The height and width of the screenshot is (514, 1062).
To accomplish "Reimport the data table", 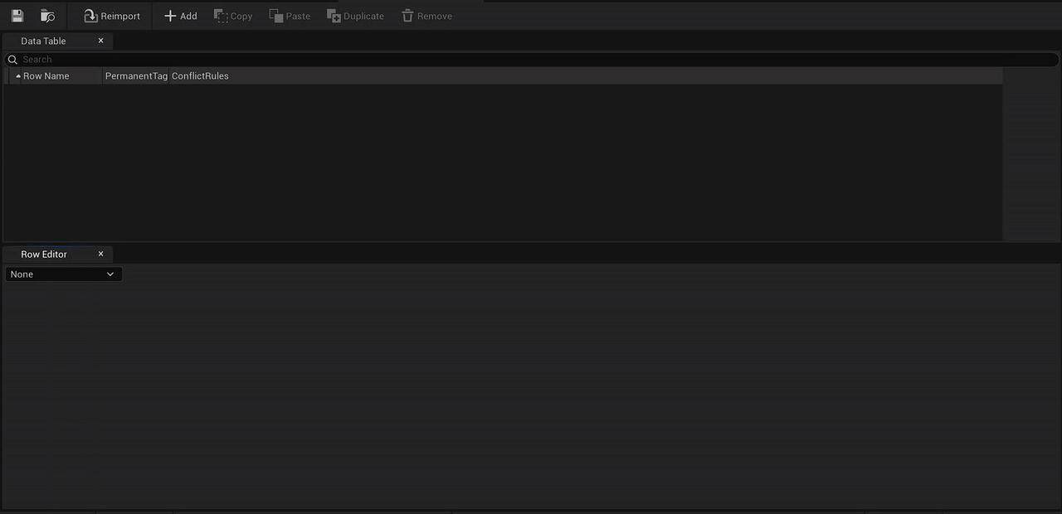I will click(x=112, y=16).
